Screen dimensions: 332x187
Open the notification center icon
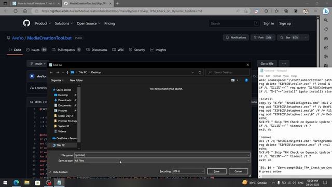tap(325, 182)
